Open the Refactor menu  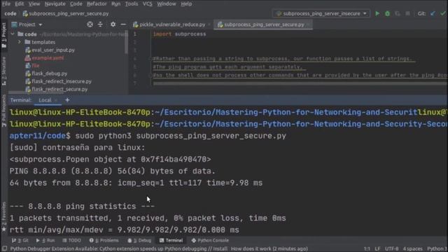coord(97,3)
